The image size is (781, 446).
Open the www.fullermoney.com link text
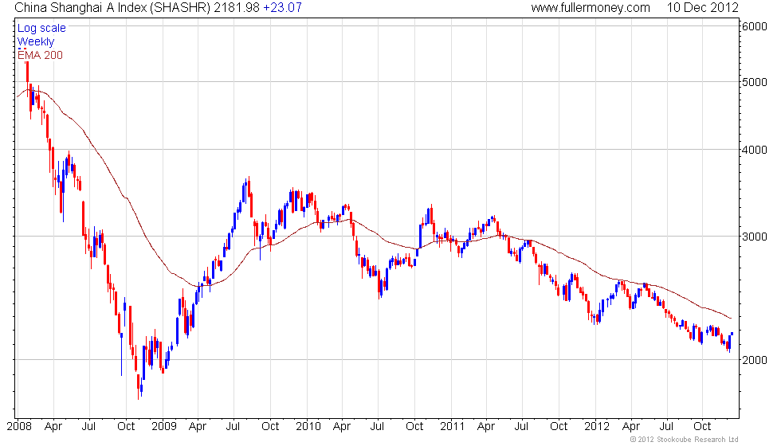tap(591, 8)
